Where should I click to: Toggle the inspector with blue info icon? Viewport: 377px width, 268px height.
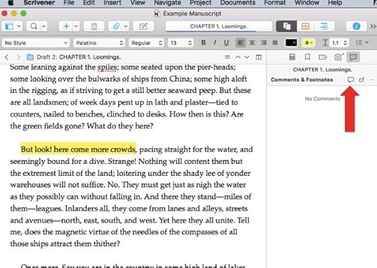click(x=356, y=27)
